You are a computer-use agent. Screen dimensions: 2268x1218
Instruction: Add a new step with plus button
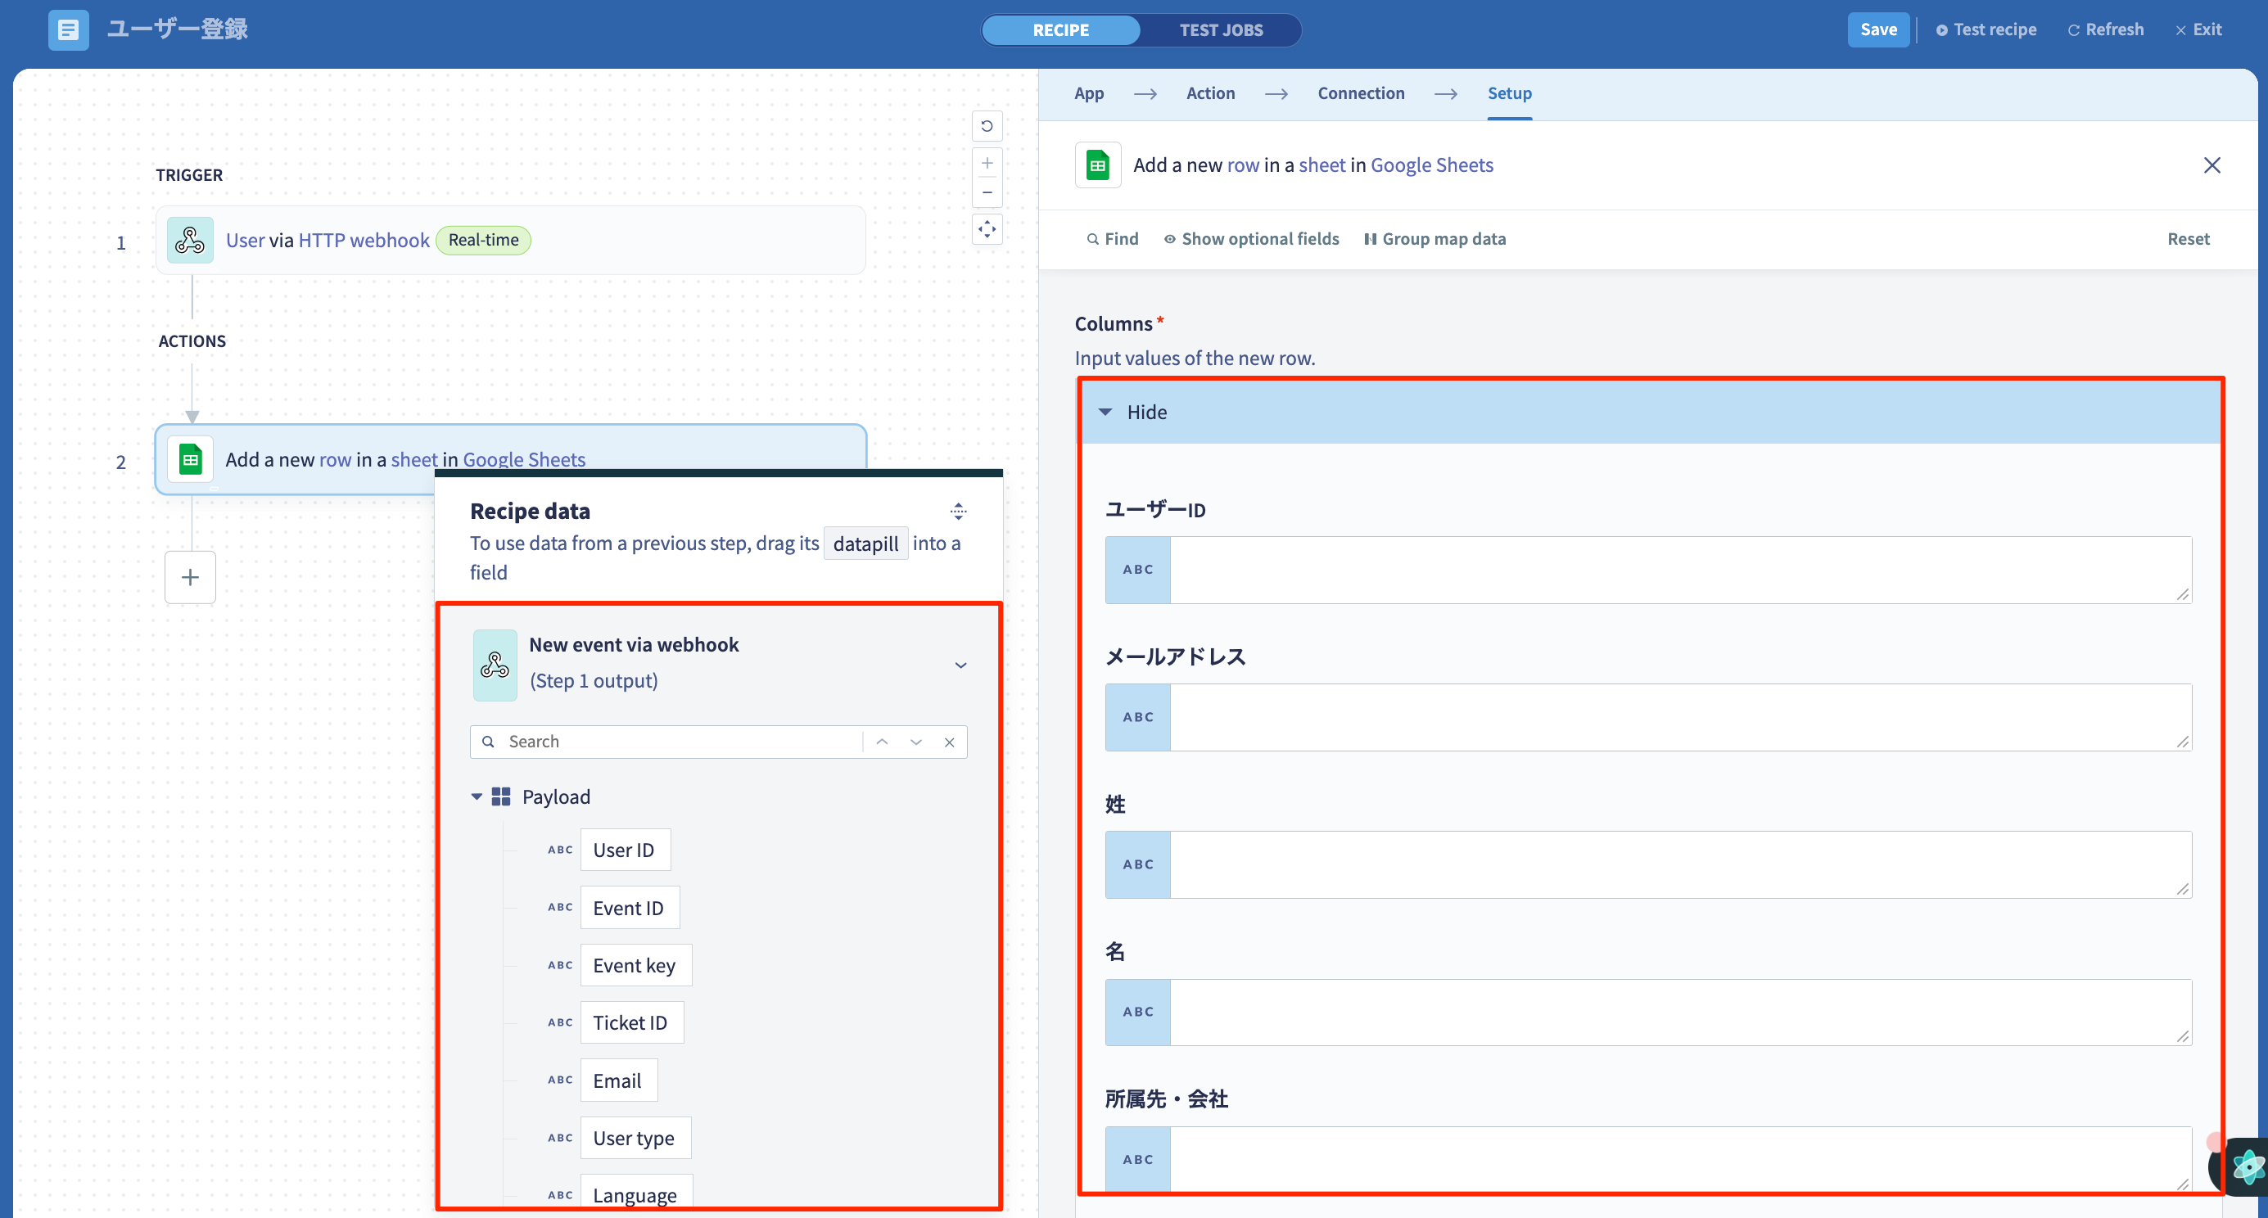[190, 577]
